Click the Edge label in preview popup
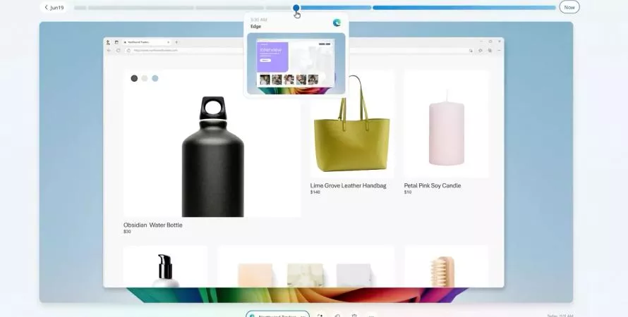 click(255, 26)
